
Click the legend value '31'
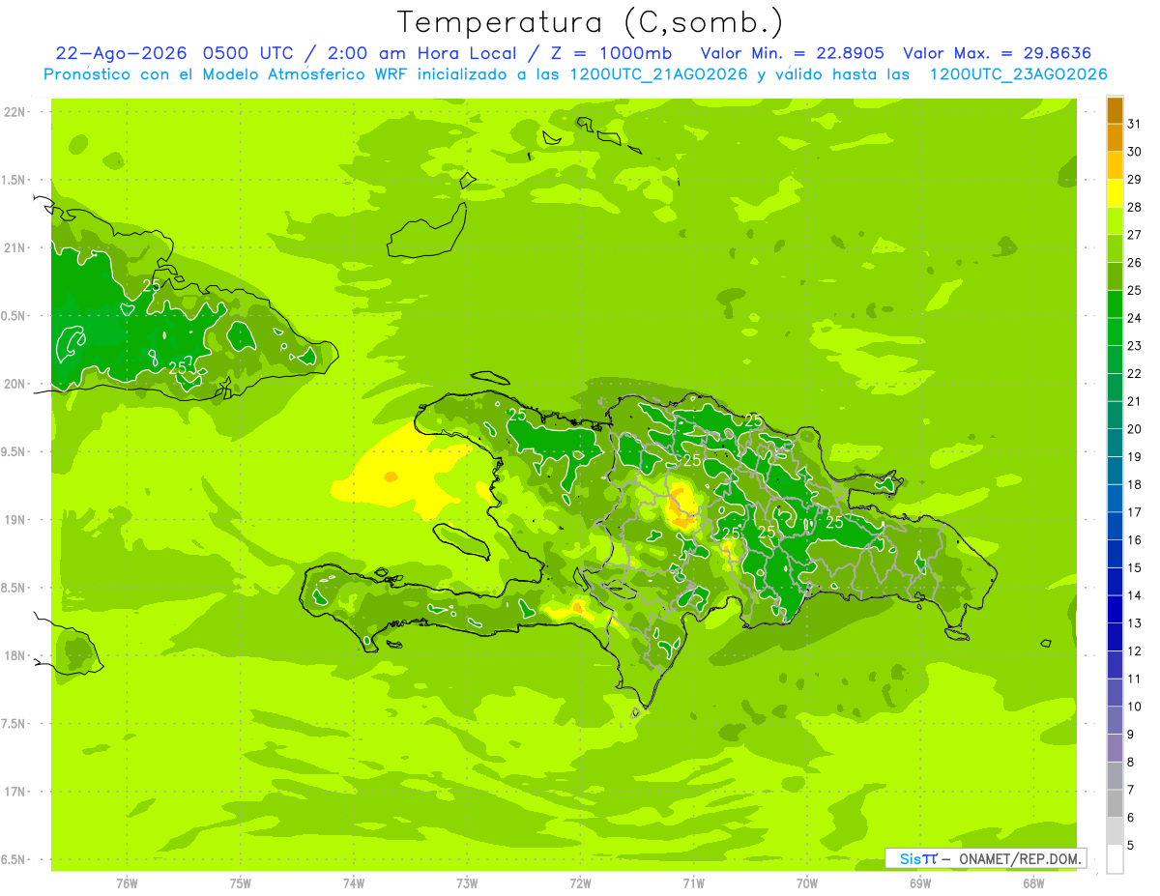pos(1135,123)
